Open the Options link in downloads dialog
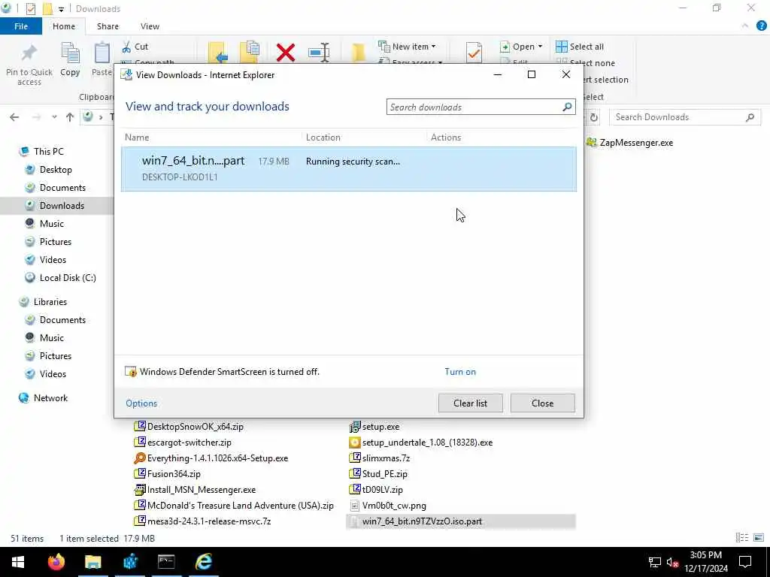Image resolution: width=770 pixels, height=577 pixels. (x=141, y=403)
